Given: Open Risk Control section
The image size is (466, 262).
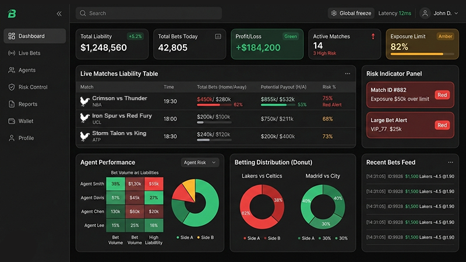Looking at the screenshot, I should click(35, 87).
